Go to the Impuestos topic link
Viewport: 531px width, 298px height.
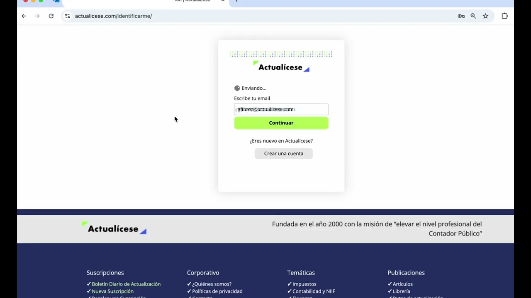pos(304,284)
